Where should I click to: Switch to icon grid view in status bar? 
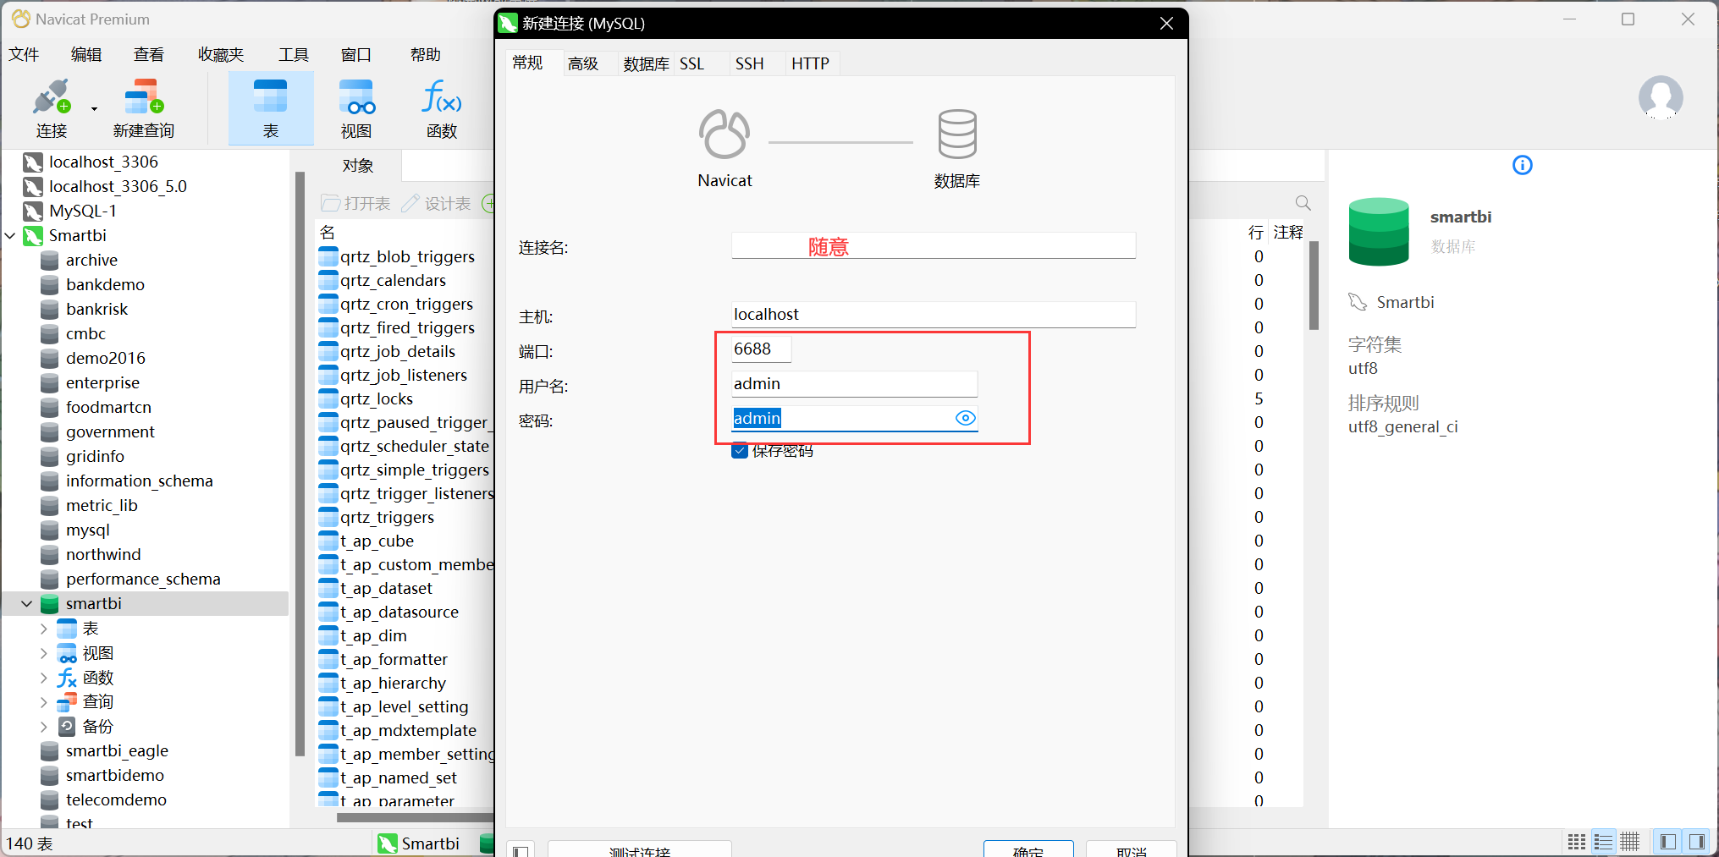tap(1576, 842)
